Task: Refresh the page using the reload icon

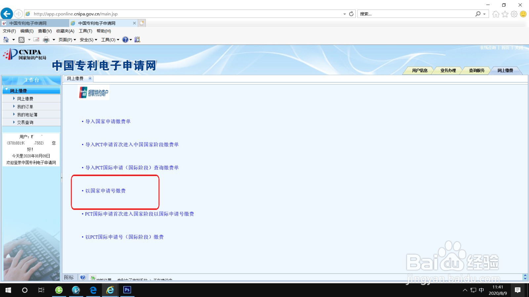Action: pyautogui.click(x=351, y=14)
